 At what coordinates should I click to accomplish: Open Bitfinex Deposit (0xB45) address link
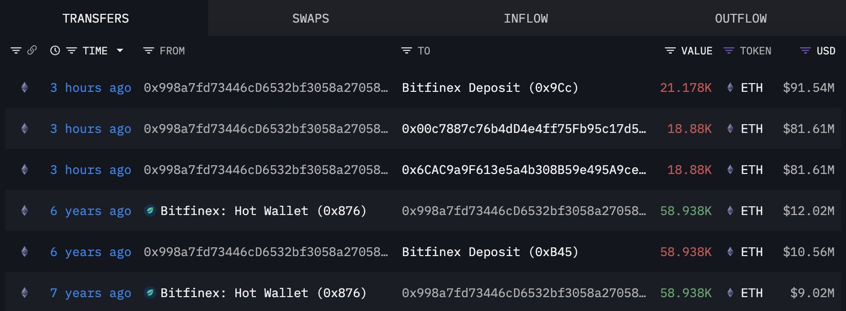tap(490, 252)
